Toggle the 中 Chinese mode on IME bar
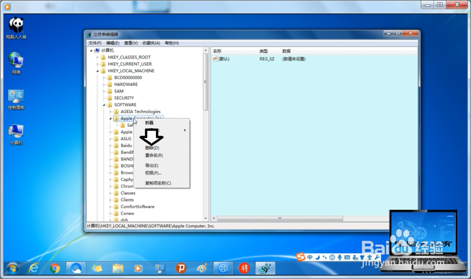471x279 pixels. [x=310, y=257]
